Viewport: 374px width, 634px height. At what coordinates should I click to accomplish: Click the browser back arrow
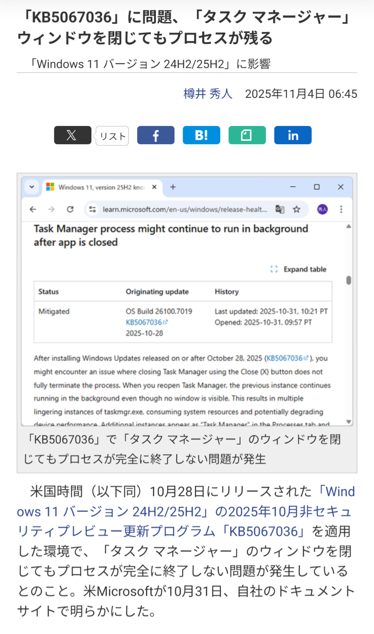pos(33,210)
